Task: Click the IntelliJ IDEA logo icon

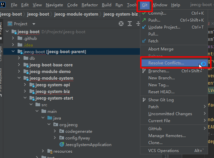Action: click(3, 5)
